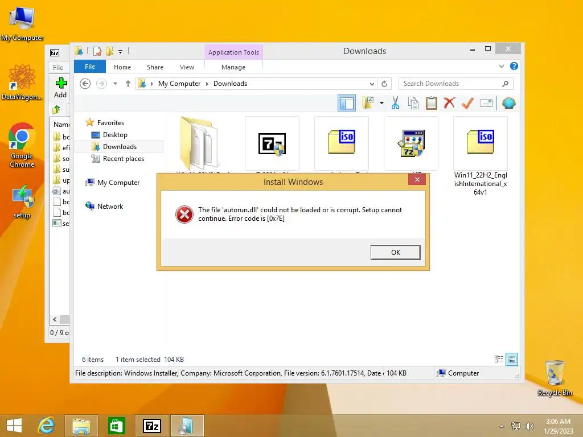The width and height of the screenshot is (583, 437).
Task: Open the recent locations dropdown
Action: (x=115, y=84)
